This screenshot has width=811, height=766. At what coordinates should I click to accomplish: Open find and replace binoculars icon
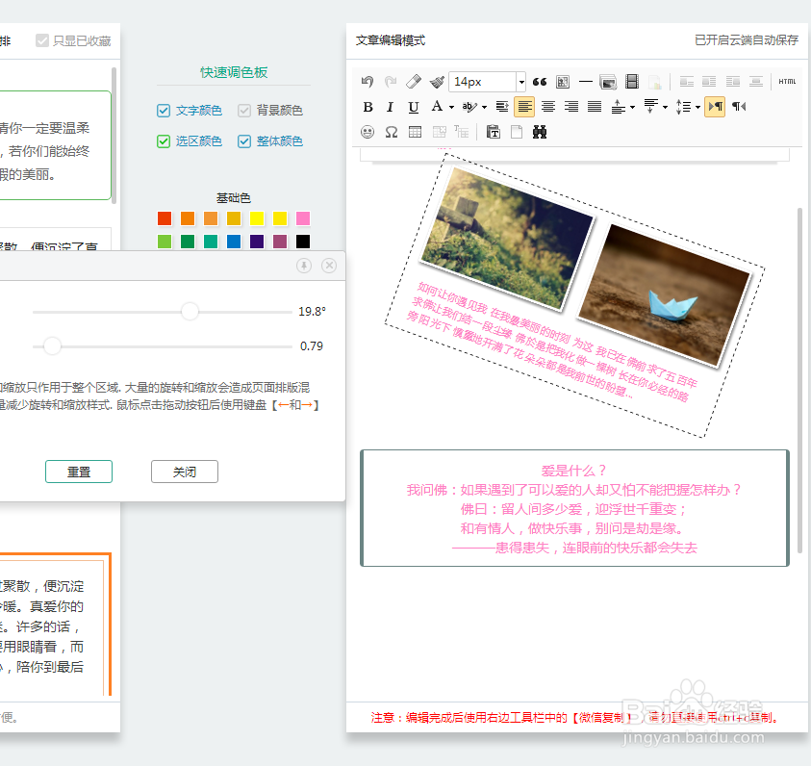pyautogui.click(x=540, y=132)
